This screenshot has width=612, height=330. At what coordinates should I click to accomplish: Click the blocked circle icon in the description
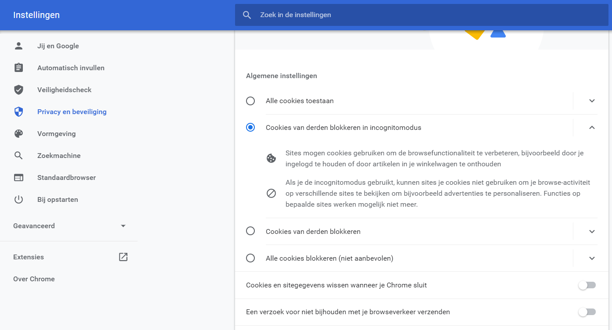click(x=272, y=193)
